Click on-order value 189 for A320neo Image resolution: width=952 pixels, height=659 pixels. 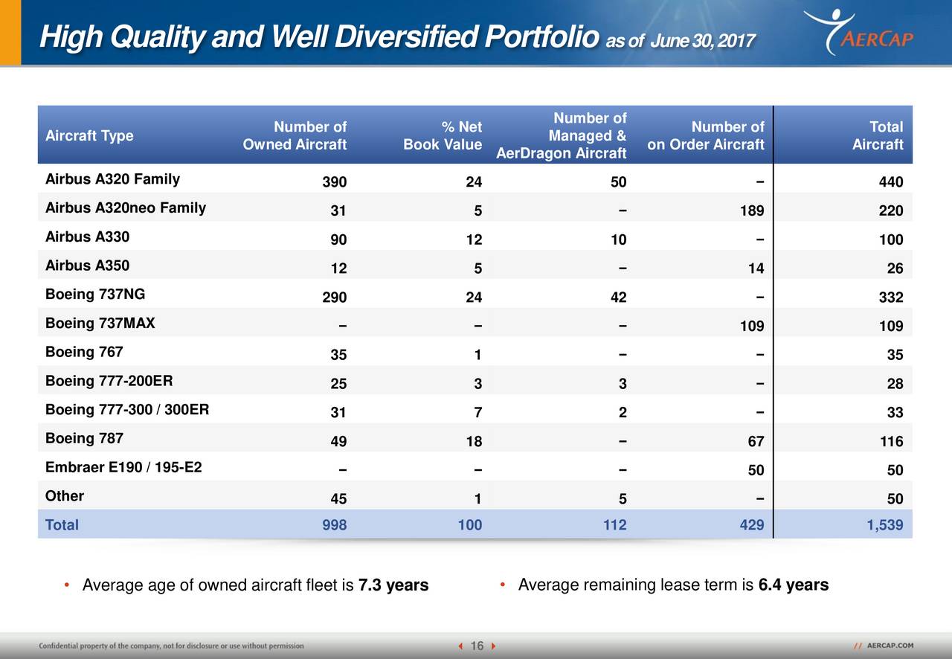pos(751,211)
